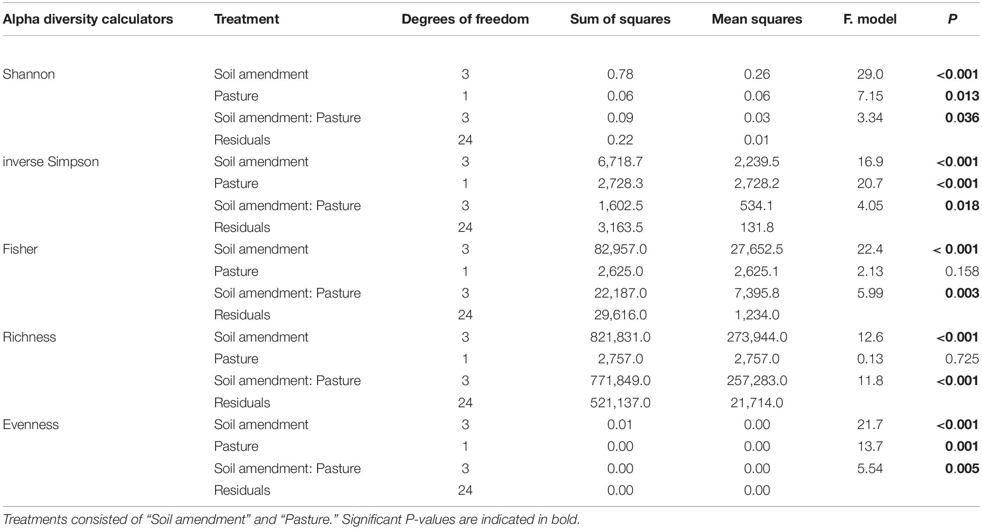Screen dimensions: 982x529
Task: Select the Evenness row label
Action: tap(31, 424)
